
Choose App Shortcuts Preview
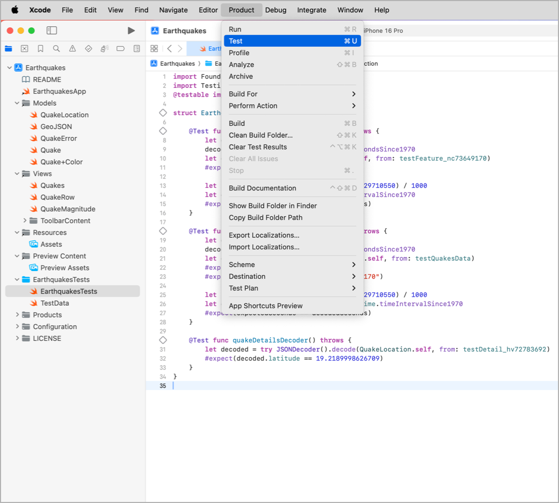[292, 306]
